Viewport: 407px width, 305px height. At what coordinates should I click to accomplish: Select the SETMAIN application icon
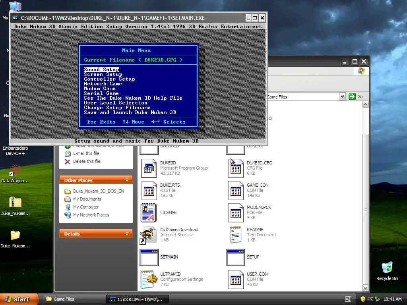149,257
